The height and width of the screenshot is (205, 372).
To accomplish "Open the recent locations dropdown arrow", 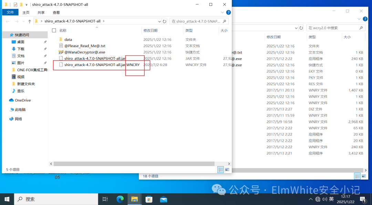I will click(x=23, y=21).
